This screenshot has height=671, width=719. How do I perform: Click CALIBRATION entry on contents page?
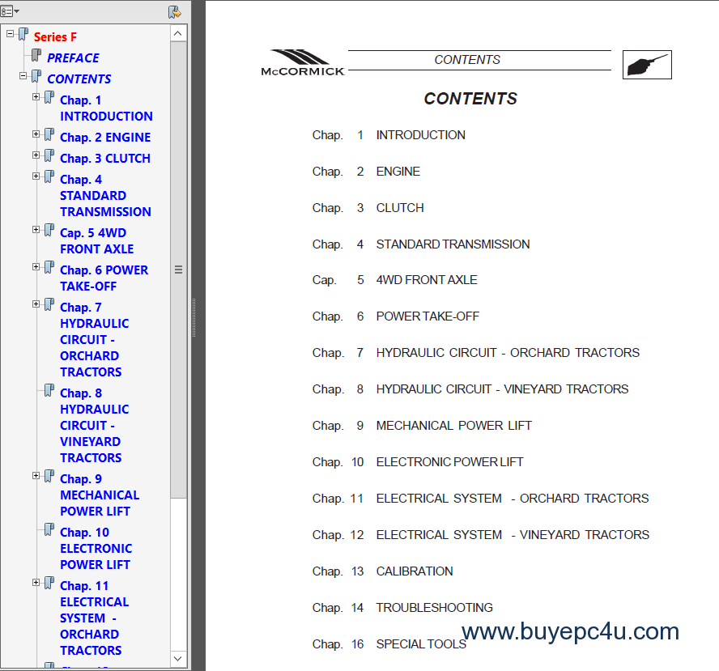coord(415,571)
